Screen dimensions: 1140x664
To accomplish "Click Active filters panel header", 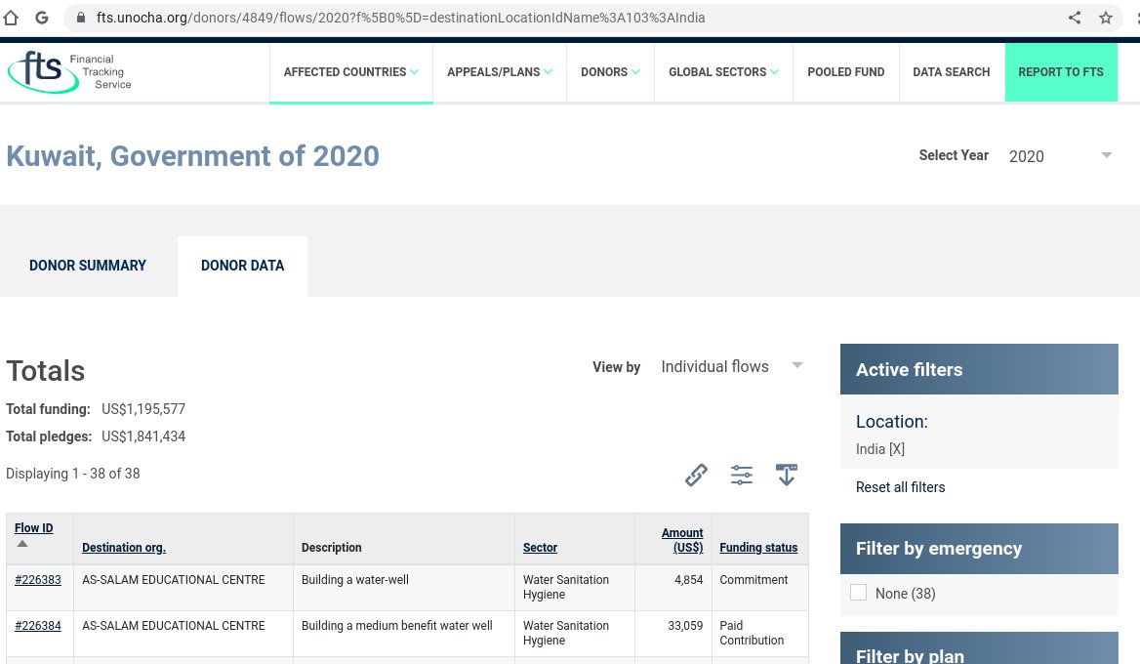I will [x=979, y=369].
